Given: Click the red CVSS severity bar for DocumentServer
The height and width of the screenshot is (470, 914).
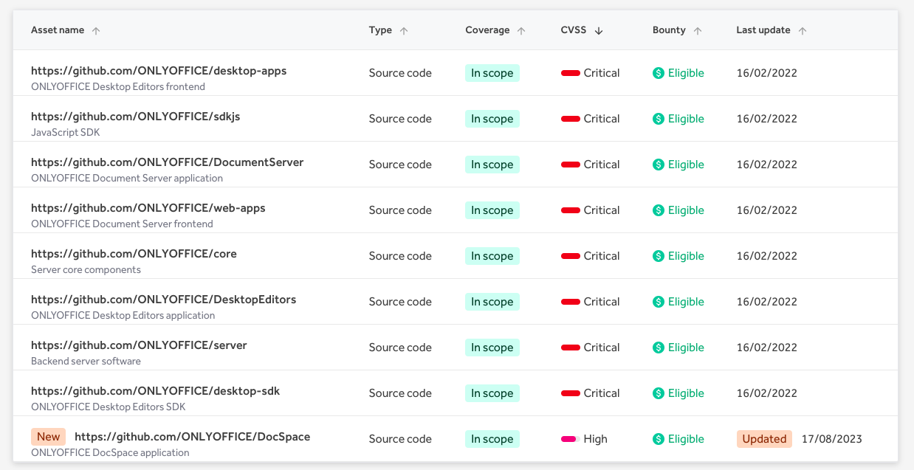Looking at the screenshot, I should tap(571, 165).
